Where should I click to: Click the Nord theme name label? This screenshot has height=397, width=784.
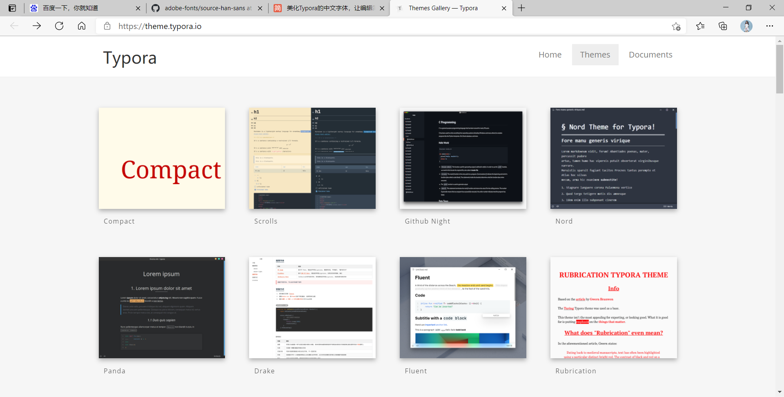point(564,221)
